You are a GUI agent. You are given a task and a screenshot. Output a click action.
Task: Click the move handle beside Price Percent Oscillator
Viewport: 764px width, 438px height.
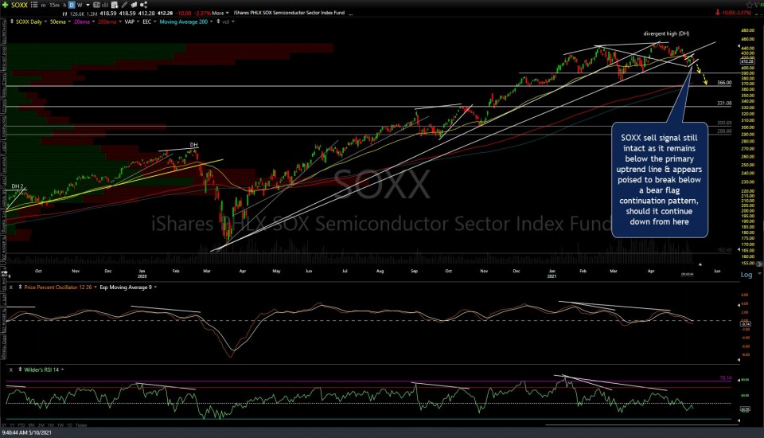[x=20, y=287]
